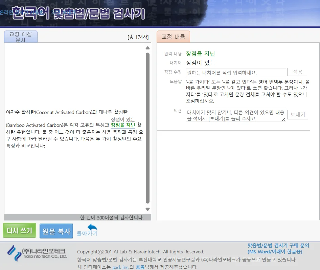Click the 의견 feedback text area

(234, 115)
